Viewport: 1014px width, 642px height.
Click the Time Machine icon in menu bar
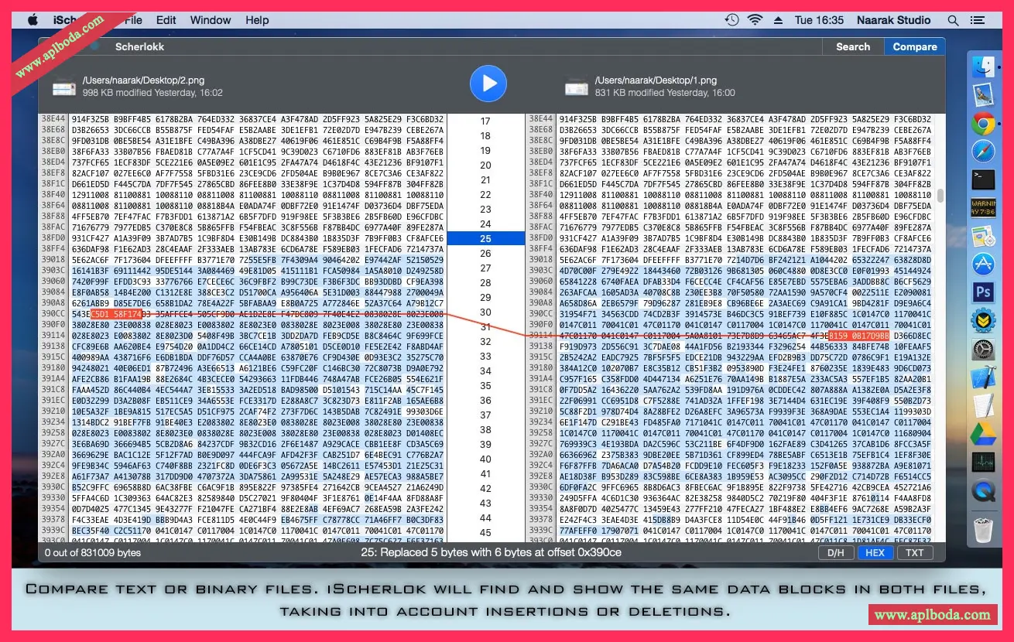coord(731,20)
